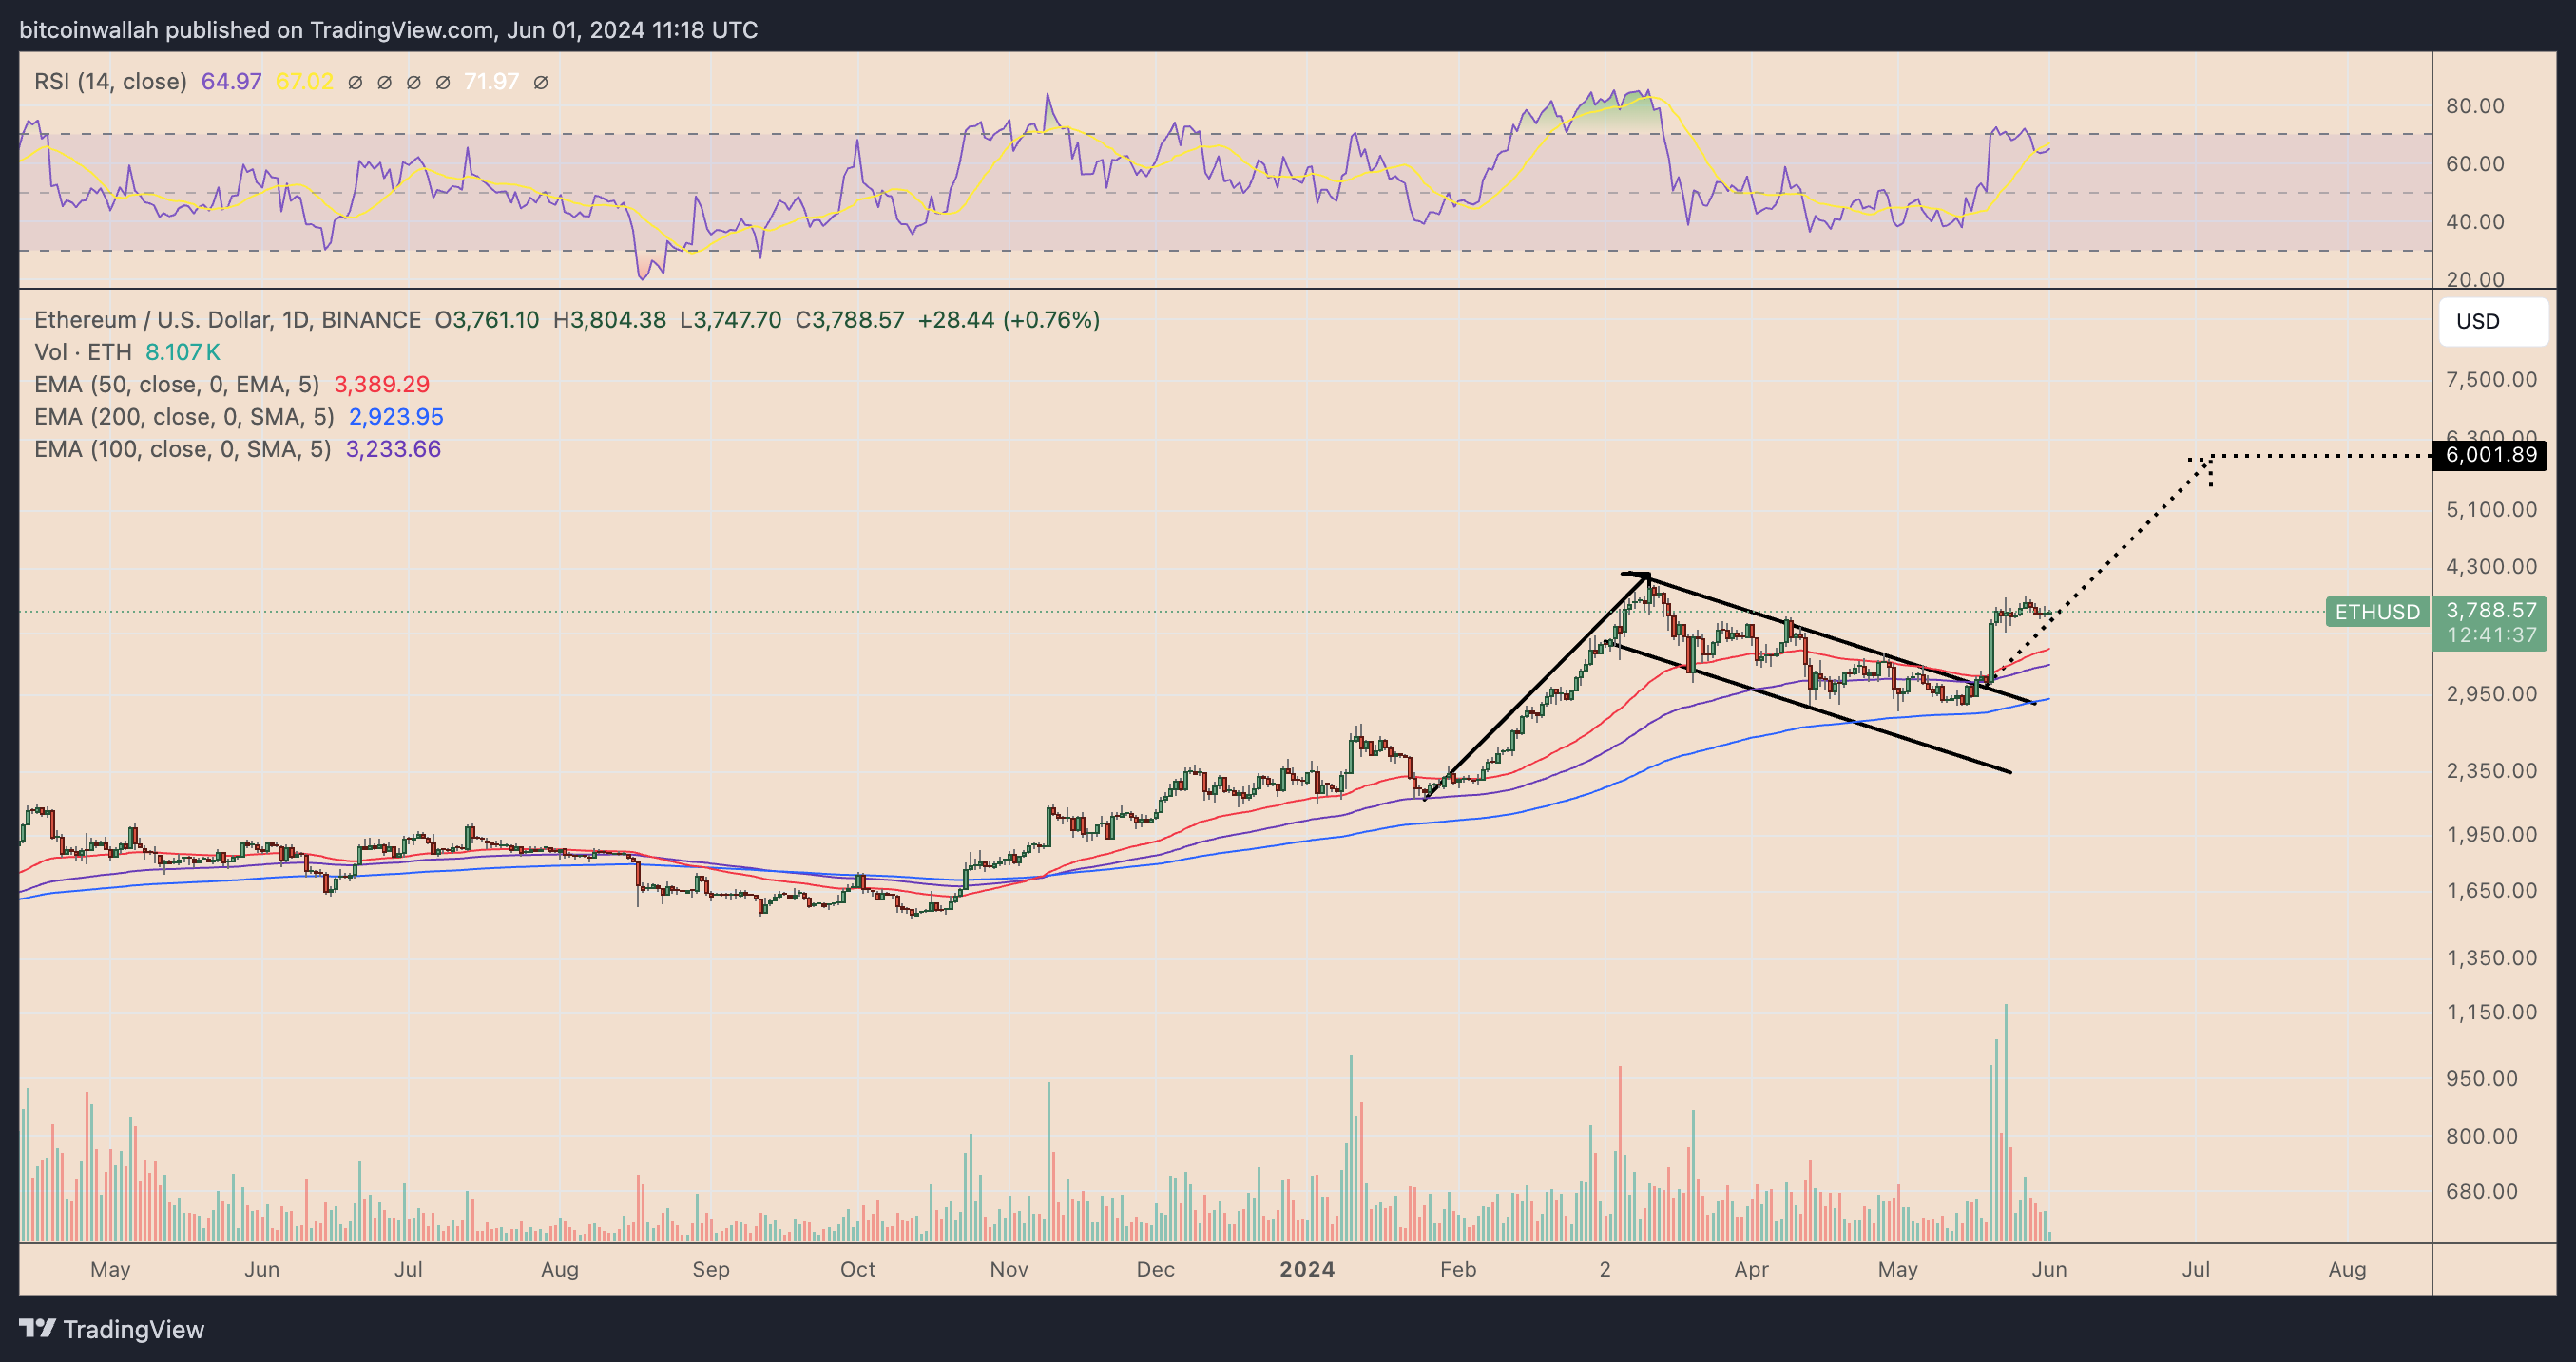
Task: Click the 7,500.00 level on price axis
Action: (x=2491, y=380)
